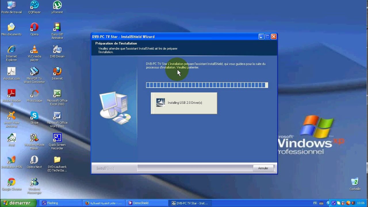The height and width of the screenshot is (207, 368).
Task: Minimize the InstallShield Wizard window
Action: (x=261, y=37)
